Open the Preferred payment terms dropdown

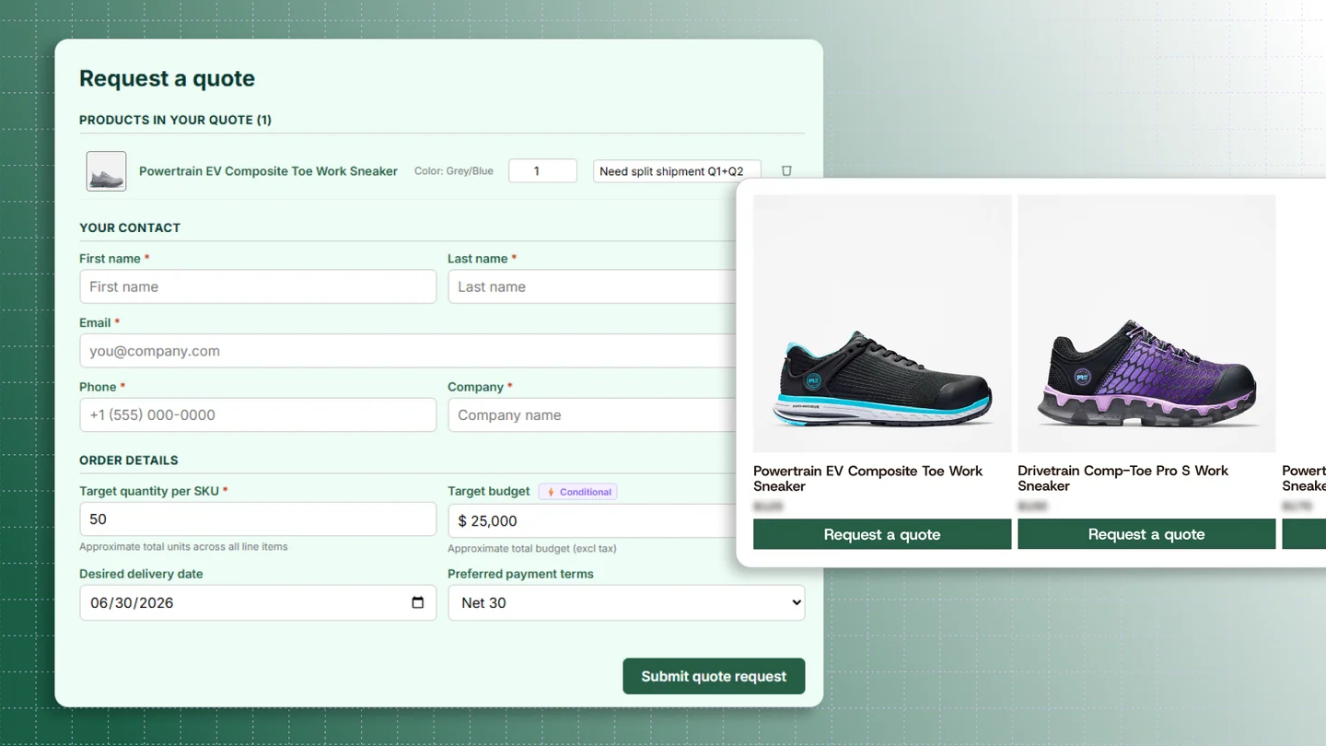click(x=626, y=602)
